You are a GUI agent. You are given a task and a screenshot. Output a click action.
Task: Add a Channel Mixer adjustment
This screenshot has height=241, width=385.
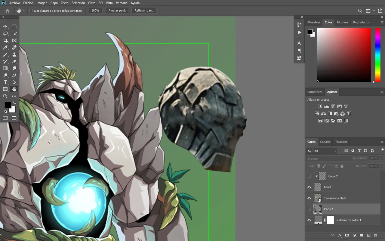pos(343,114)
